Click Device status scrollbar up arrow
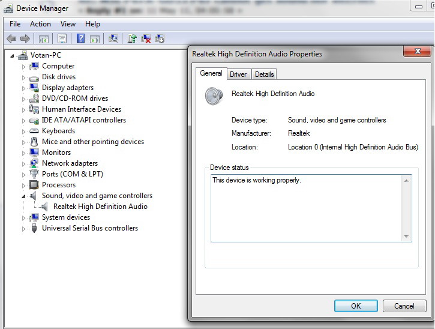Image resolution: width=435 pixels, height=329 pixels. (406, 181)
